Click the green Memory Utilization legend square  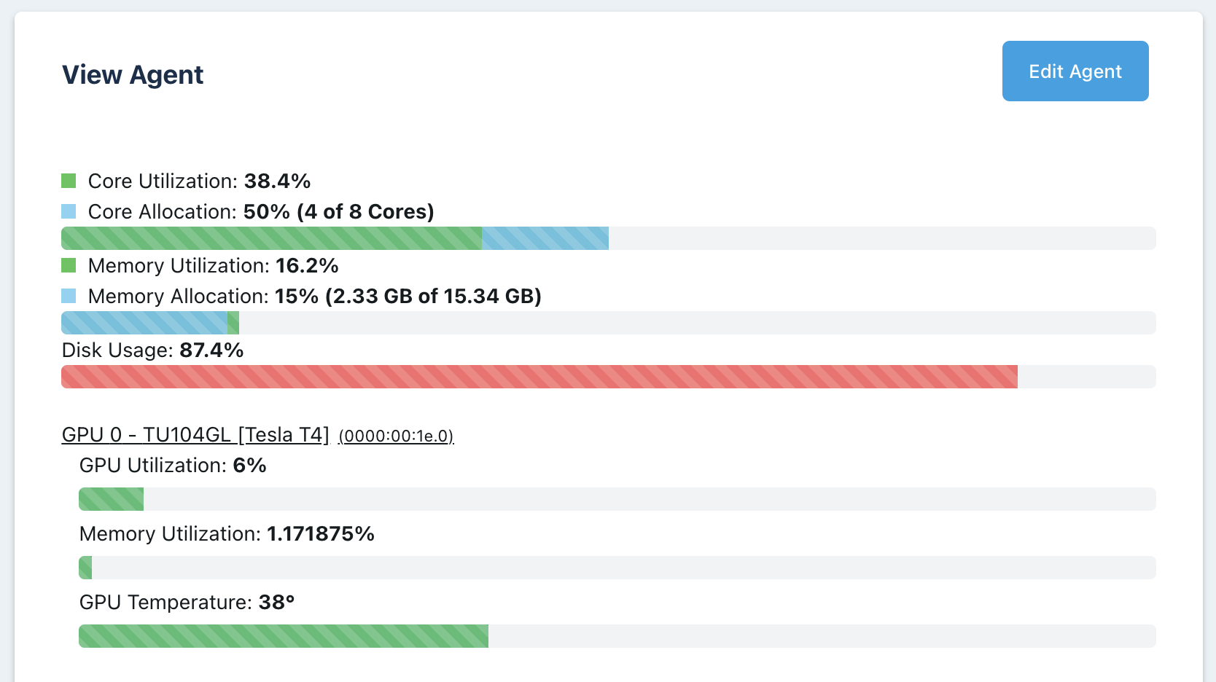(x=68, y=264)
